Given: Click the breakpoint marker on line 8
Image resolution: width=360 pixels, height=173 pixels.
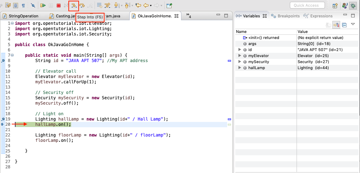Looking at the screenshot, I should [x=3, y=61].
